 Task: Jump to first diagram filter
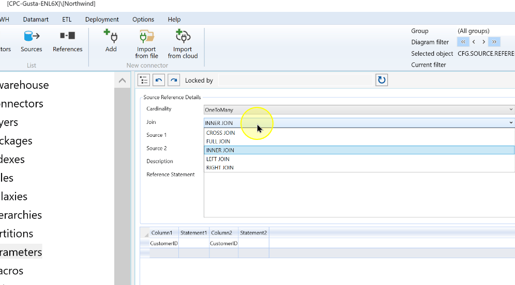click(463, 42)
